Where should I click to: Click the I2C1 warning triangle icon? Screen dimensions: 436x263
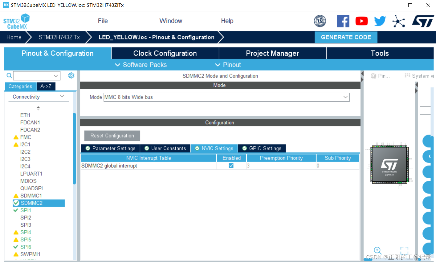(x=16, y=145)
